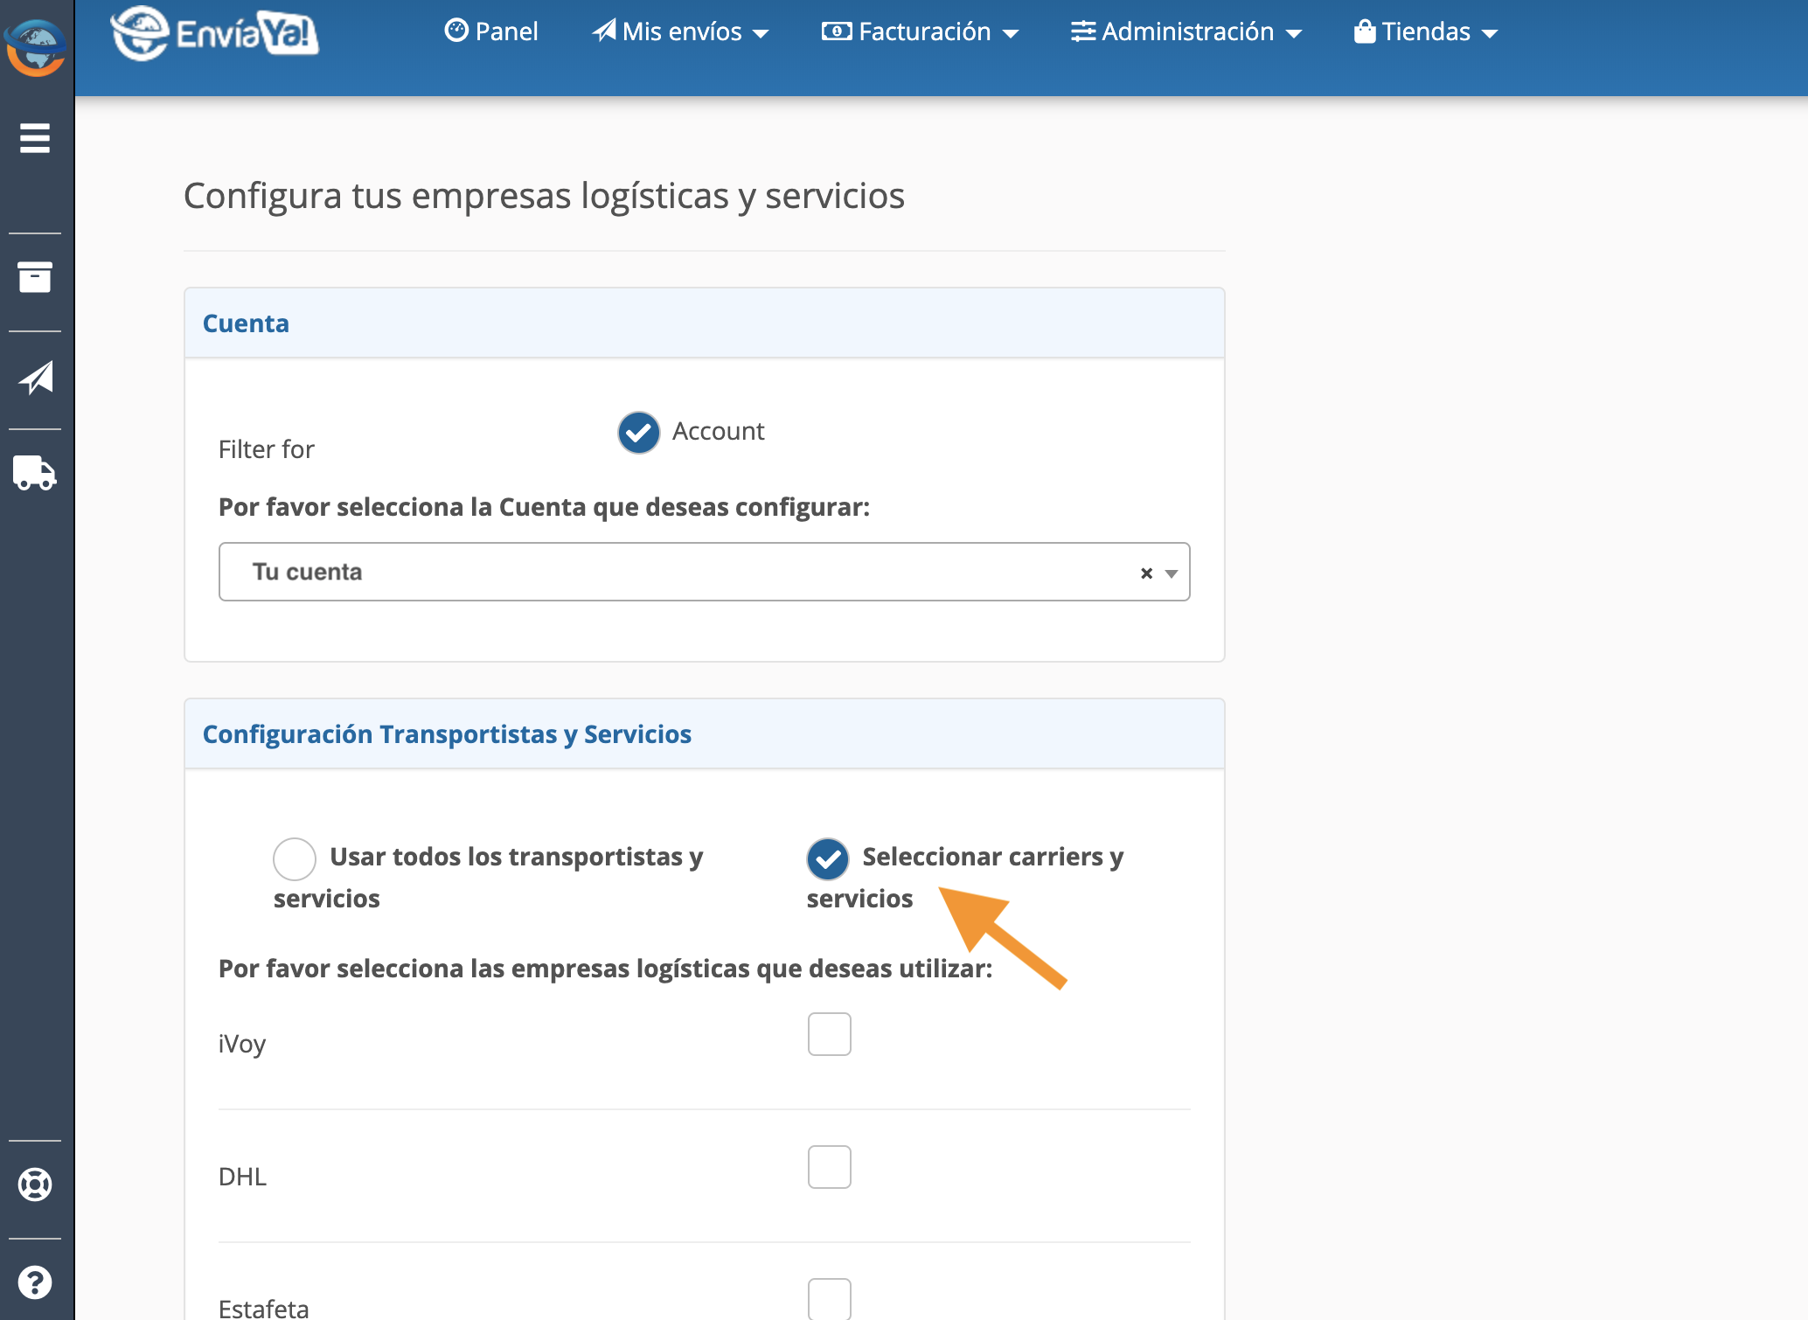Tick the Estafeta carrier checkbox
Viewport: 1808px width, 1320px height.
[x=829, y=1298]
